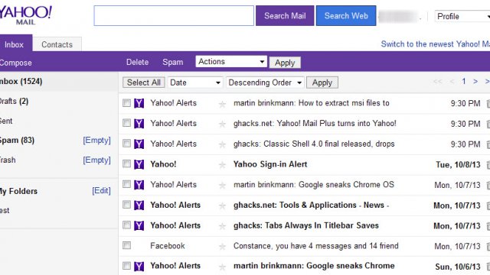This screenshot has height=275, width=490.
Task: Empty the Trash folder
Action: (x=96, y=160)
